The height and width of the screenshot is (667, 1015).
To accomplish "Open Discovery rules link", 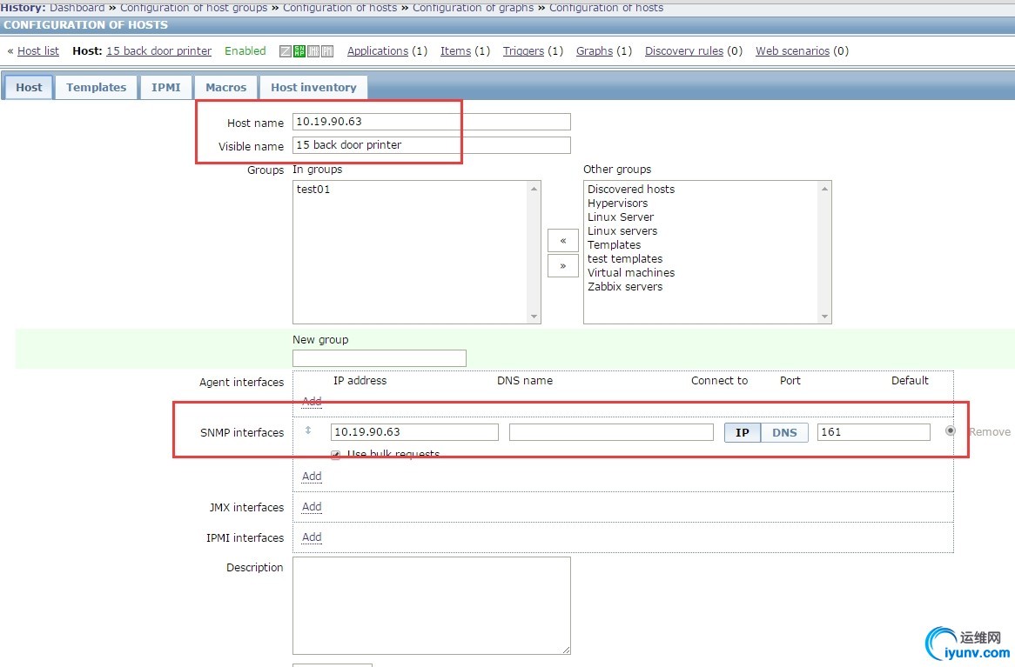I will pos(684,51).
